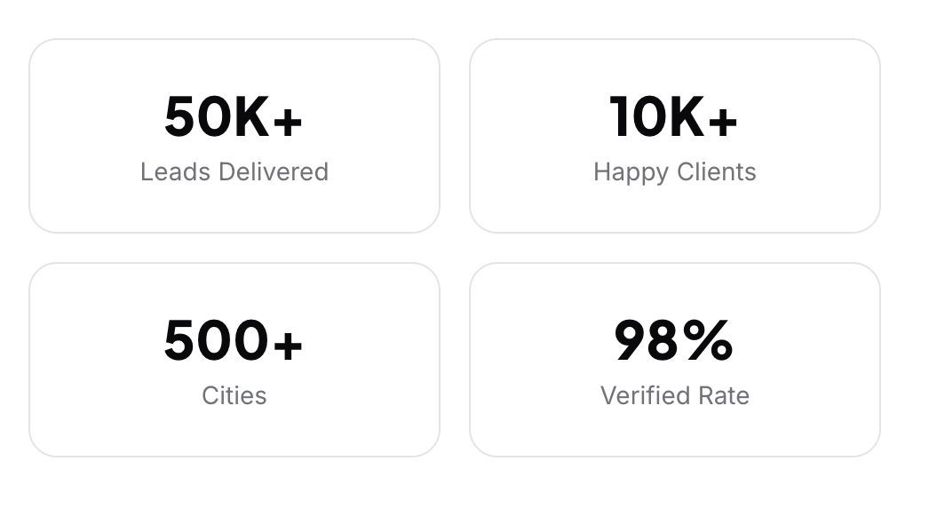This screenshot has height=517, width=929.
Task: Select the "Verified Rate" caption
Action: tap(675, 395)
